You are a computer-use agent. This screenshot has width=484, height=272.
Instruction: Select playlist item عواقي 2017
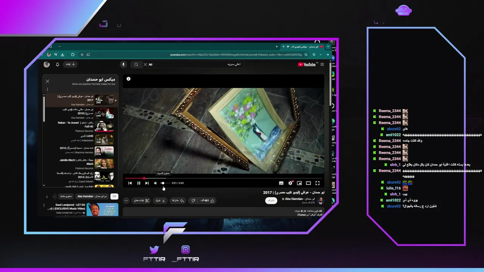[x=81, y=100]
